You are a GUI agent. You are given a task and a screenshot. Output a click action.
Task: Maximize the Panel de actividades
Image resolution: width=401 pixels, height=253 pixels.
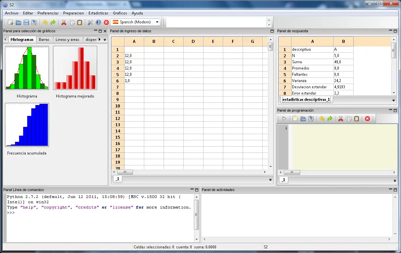[x=395, y=190]
